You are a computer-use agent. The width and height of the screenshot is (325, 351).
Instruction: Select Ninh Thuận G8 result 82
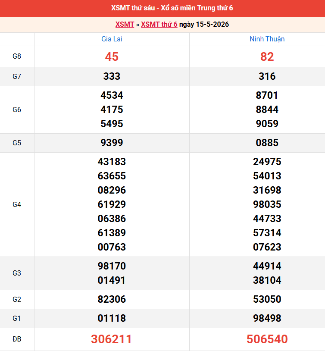coord(267,56)
